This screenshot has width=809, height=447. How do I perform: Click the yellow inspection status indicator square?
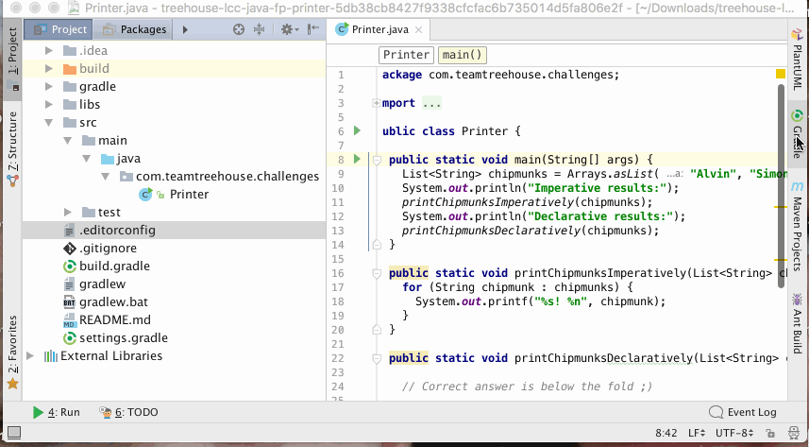(781, 73)
